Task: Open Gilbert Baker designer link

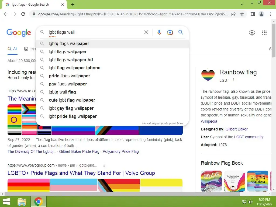Action: coord(236,129)
